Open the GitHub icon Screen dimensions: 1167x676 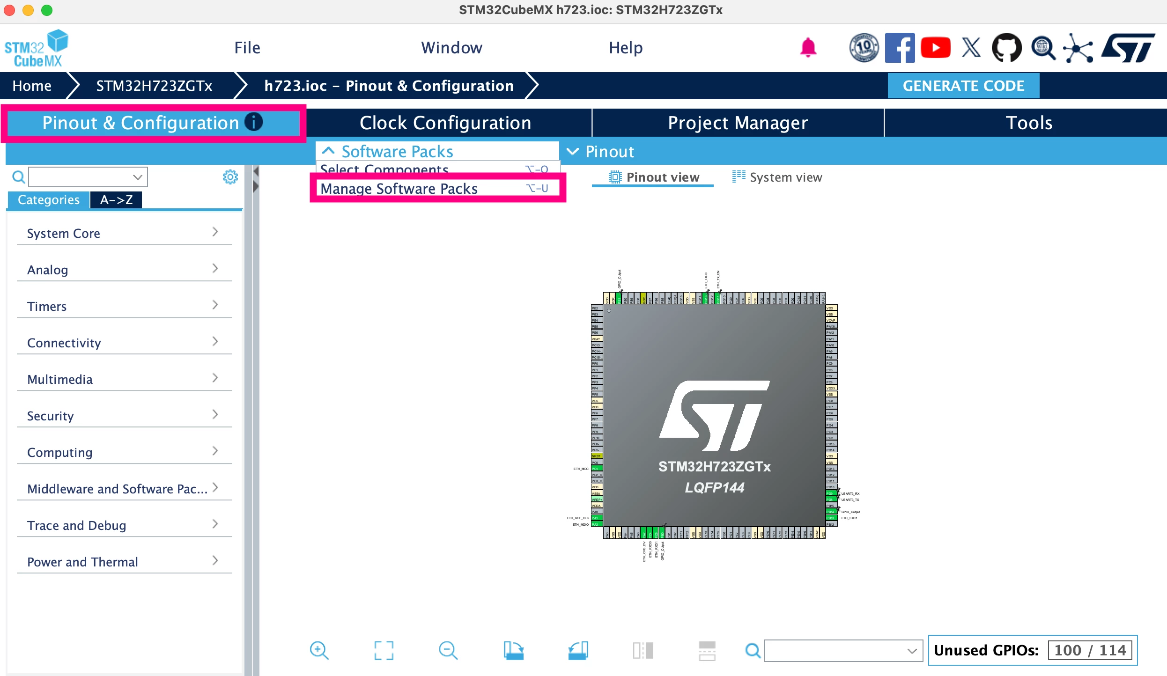1006,48
